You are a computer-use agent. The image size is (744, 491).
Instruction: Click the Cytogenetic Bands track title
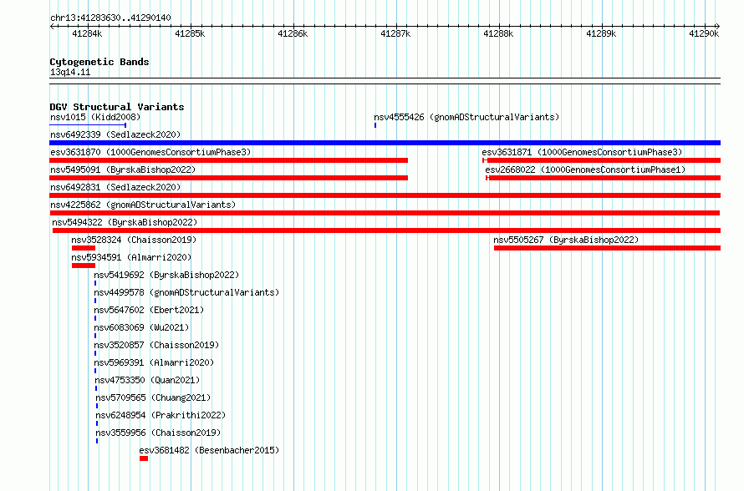(99, 62)
